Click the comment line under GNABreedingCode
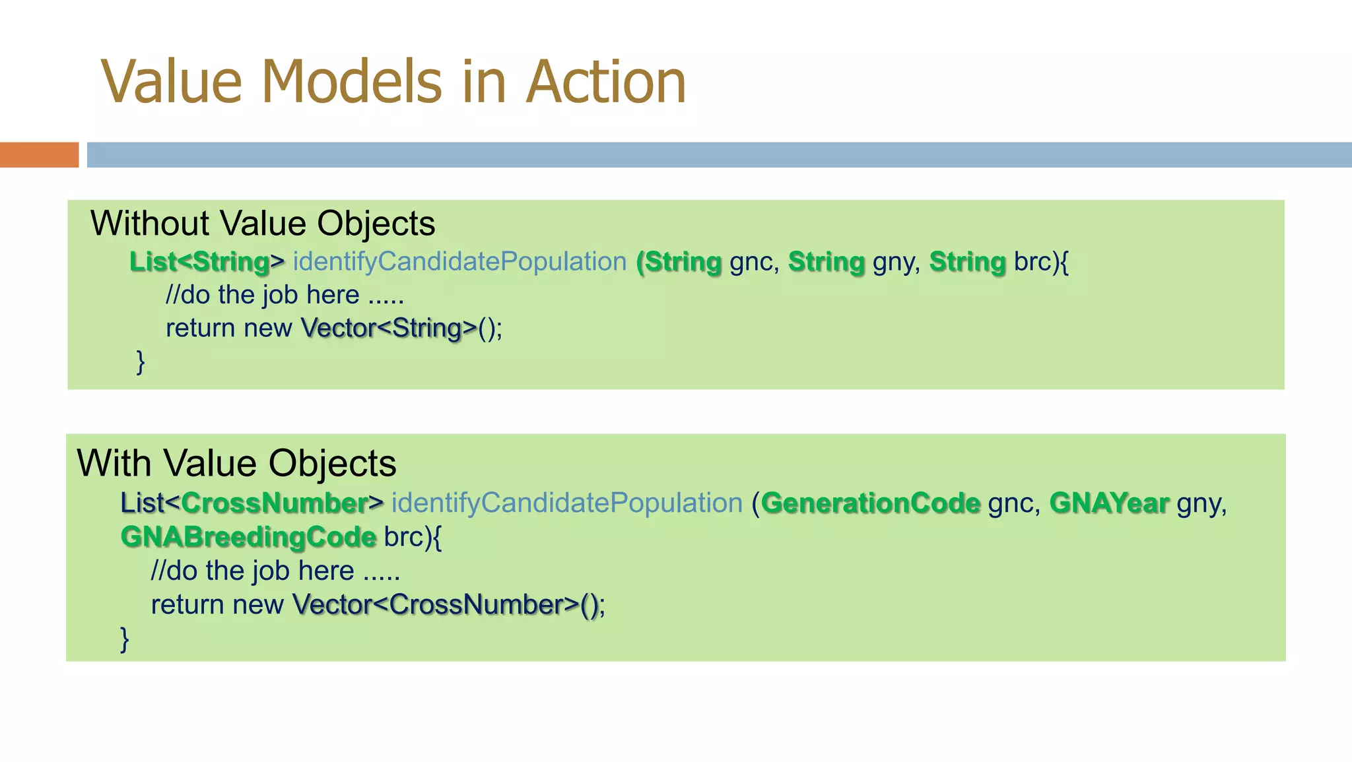Screen dimensions: 1352x762 pos(275,571)
